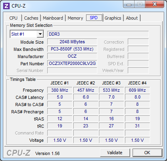Image resolution: width=167 pixels, height=161 pixels.
Task: Minimize the CPU-Z window
Action: (x=129, y=5)
